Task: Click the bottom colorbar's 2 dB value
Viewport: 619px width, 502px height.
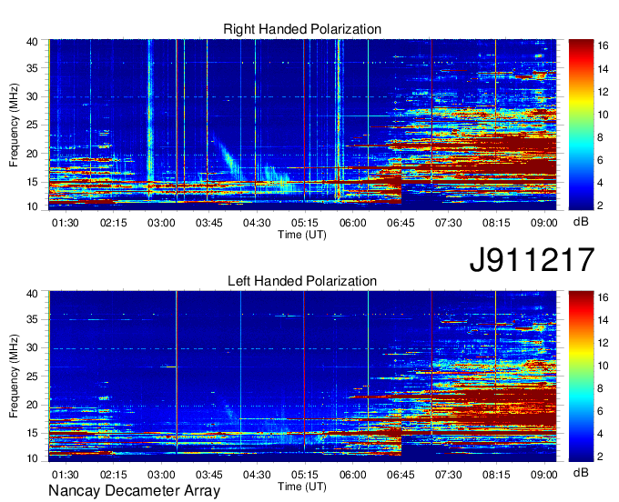Action: point(600,457)
